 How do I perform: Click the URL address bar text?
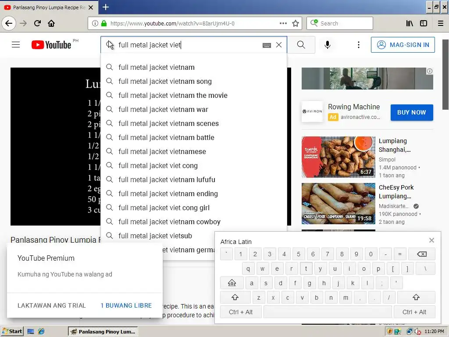172,24
